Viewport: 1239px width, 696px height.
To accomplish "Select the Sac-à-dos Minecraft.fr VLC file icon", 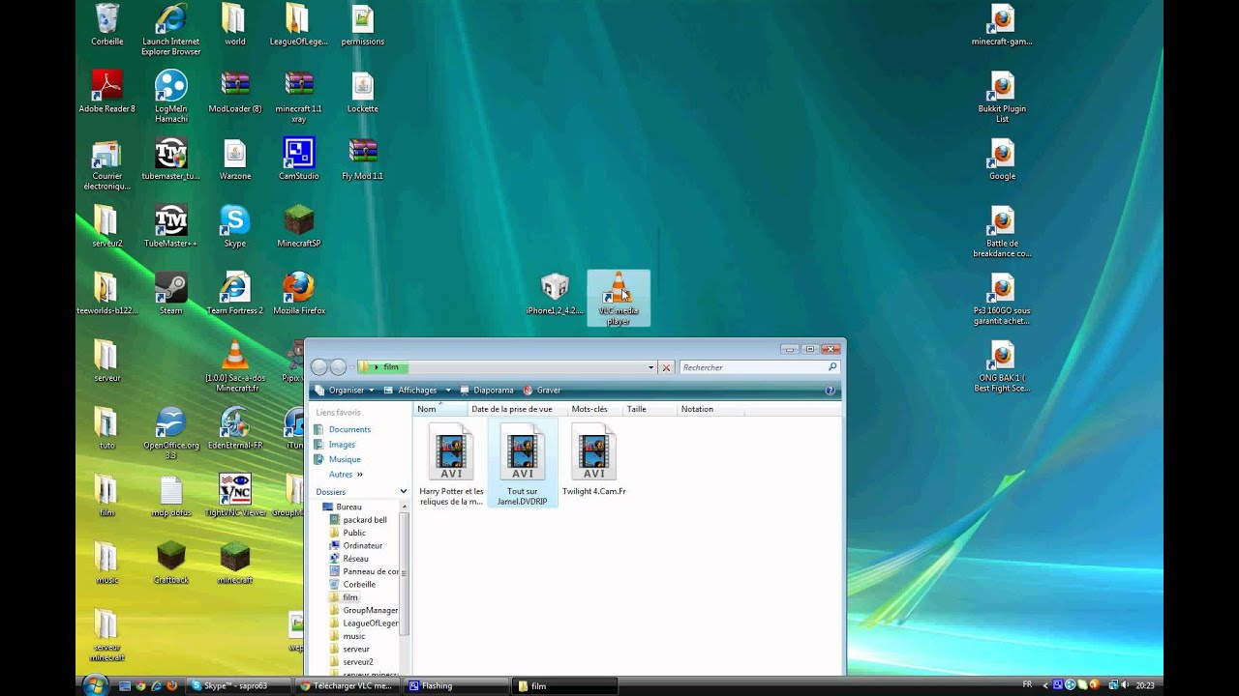I will click(234, 365).
